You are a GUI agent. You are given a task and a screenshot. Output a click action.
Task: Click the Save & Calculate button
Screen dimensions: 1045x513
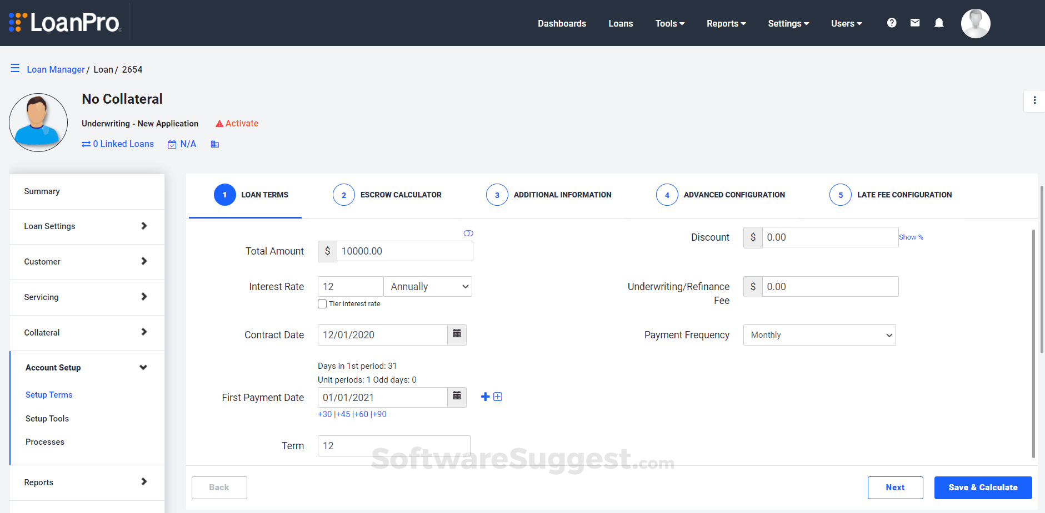[983, 487]
